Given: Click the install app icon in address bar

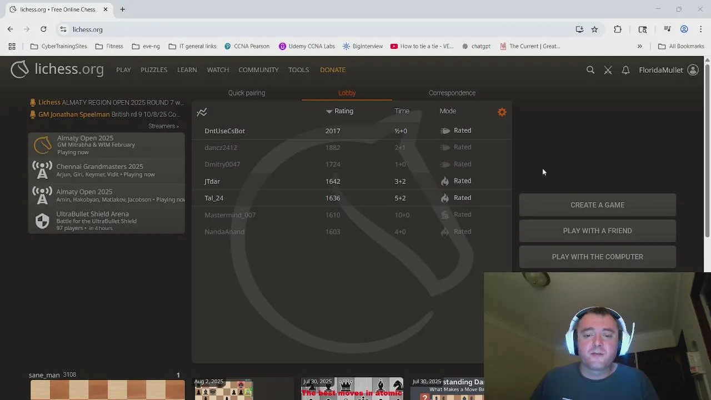Looking at the screenshot, I should click(x=579, y=29).
